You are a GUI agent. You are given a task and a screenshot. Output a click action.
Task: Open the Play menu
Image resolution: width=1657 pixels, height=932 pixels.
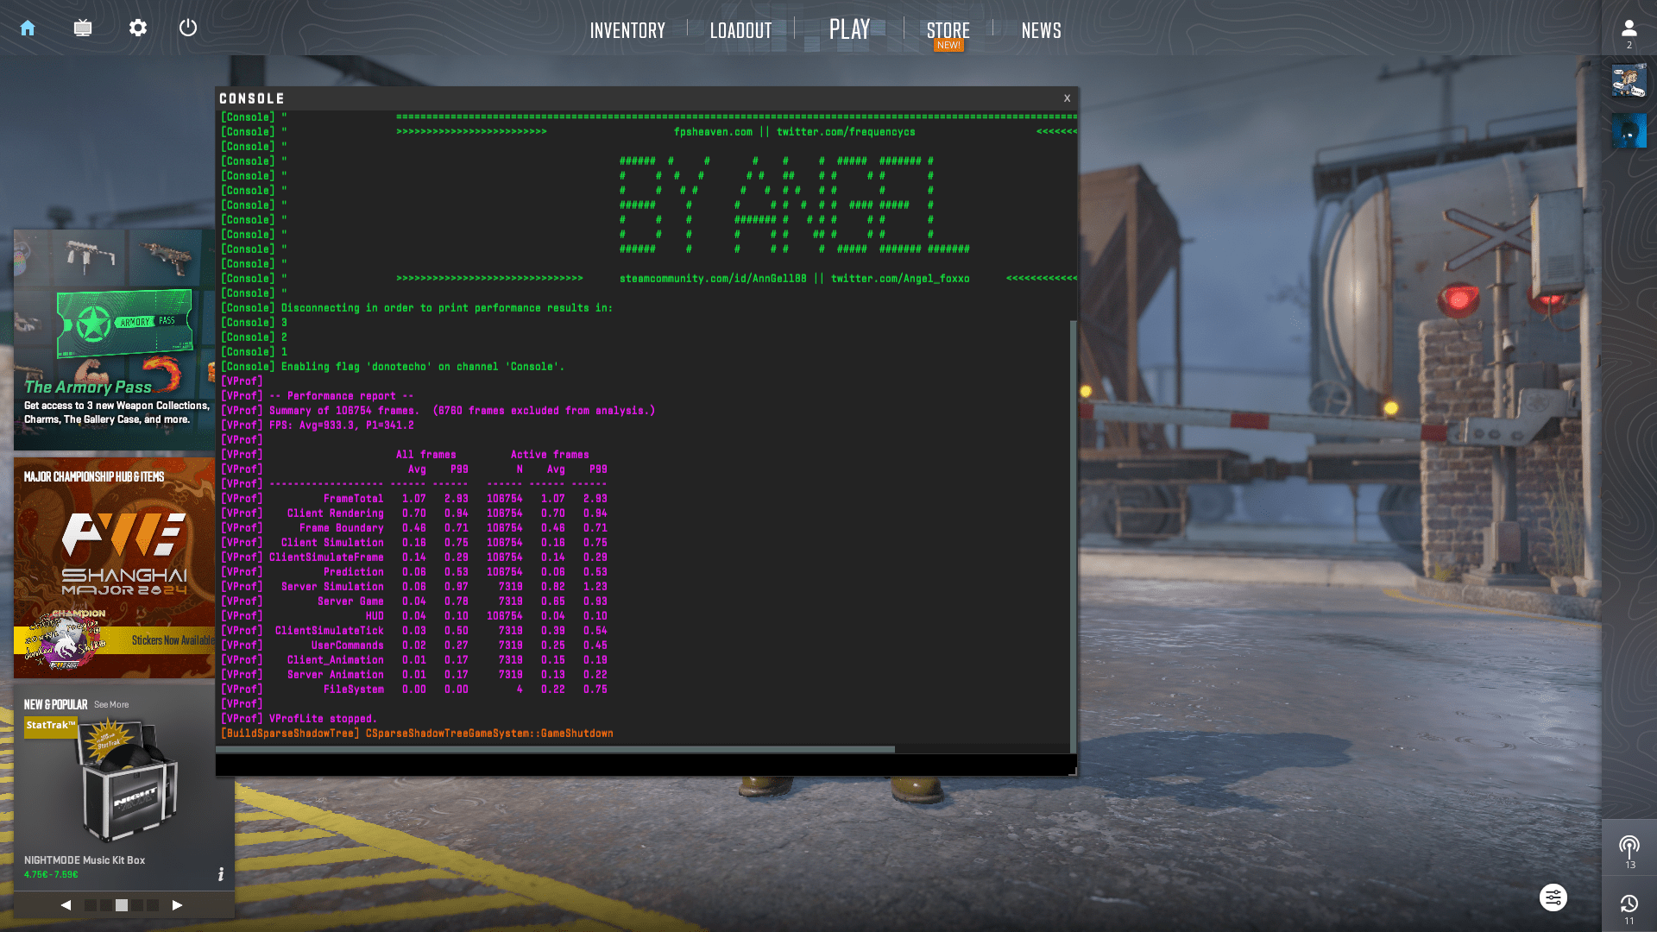849,29
